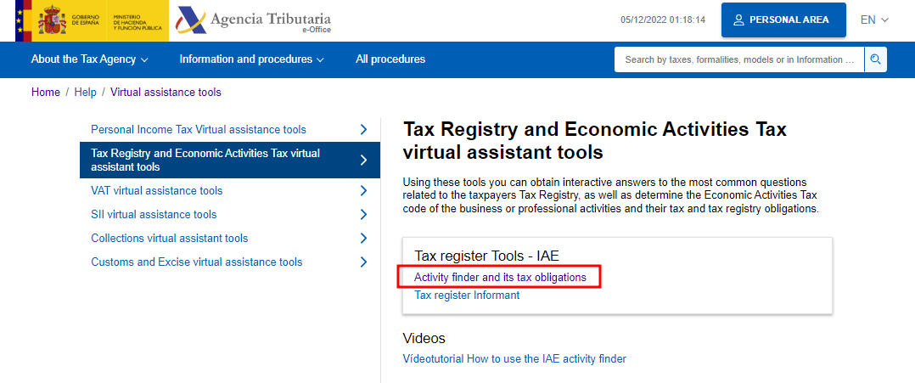This screenshot has width=915, height=383.
Task: Click in the search input field
Action: (738, 59)
